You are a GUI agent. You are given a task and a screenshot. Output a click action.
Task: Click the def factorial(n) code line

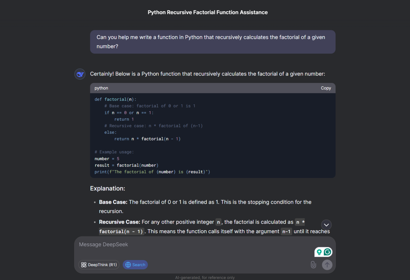point(115,99)
